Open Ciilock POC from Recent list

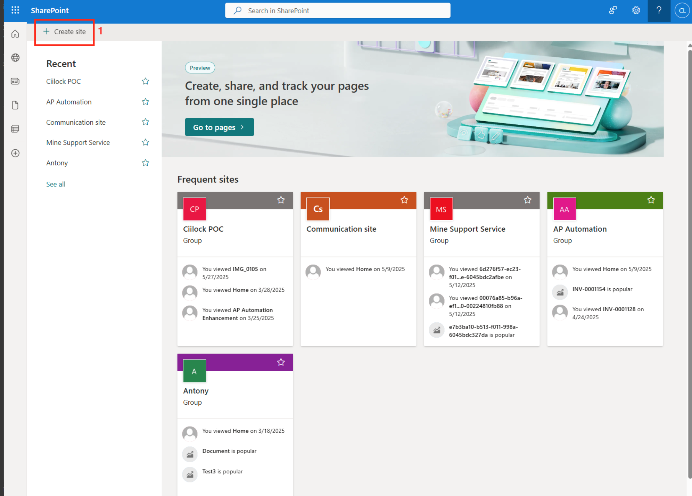coord(64,81)
